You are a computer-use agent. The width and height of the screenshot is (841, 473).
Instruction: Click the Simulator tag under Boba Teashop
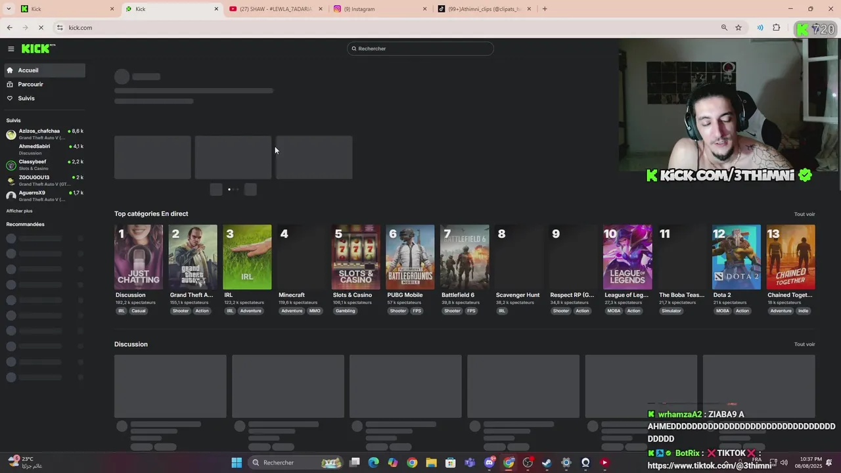(671, 311)
